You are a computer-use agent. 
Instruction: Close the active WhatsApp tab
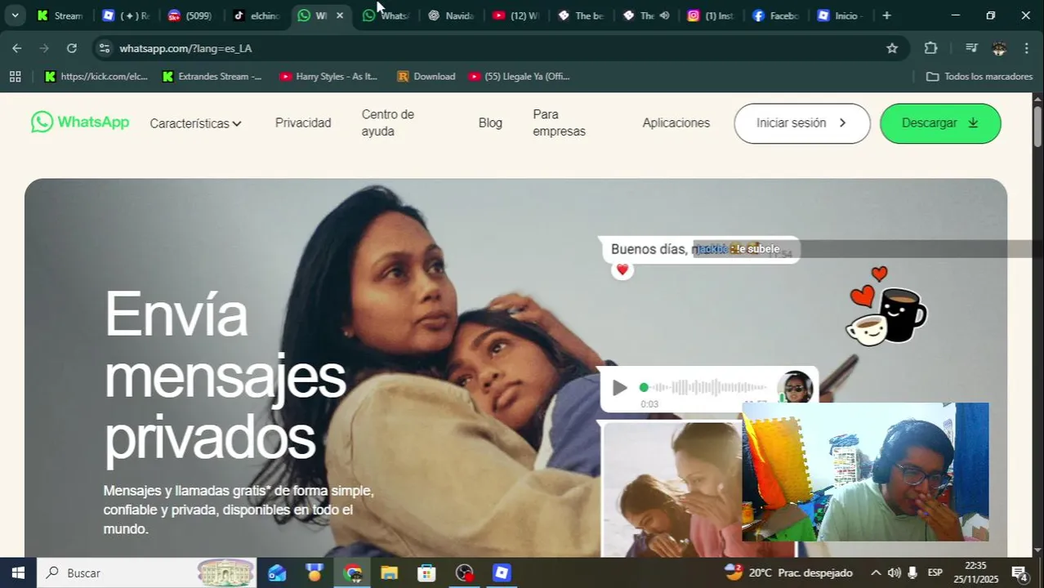point(340,16)
